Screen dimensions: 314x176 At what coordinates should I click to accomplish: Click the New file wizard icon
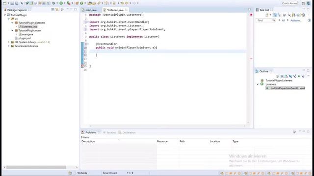(x=4, y=3)
